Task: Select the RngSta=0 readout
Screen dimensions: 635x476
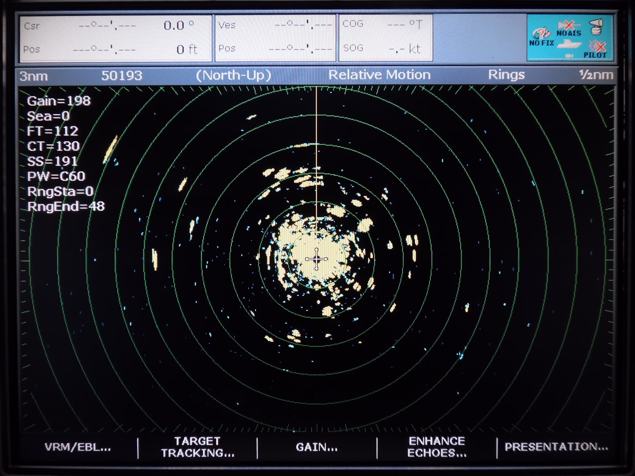Action: [x=60, y=191]
